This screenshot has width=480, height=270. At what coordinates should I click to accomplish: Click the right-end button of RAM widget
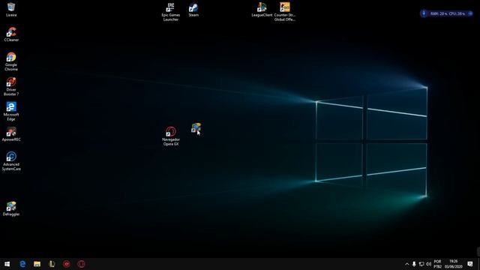coord(470,13)
